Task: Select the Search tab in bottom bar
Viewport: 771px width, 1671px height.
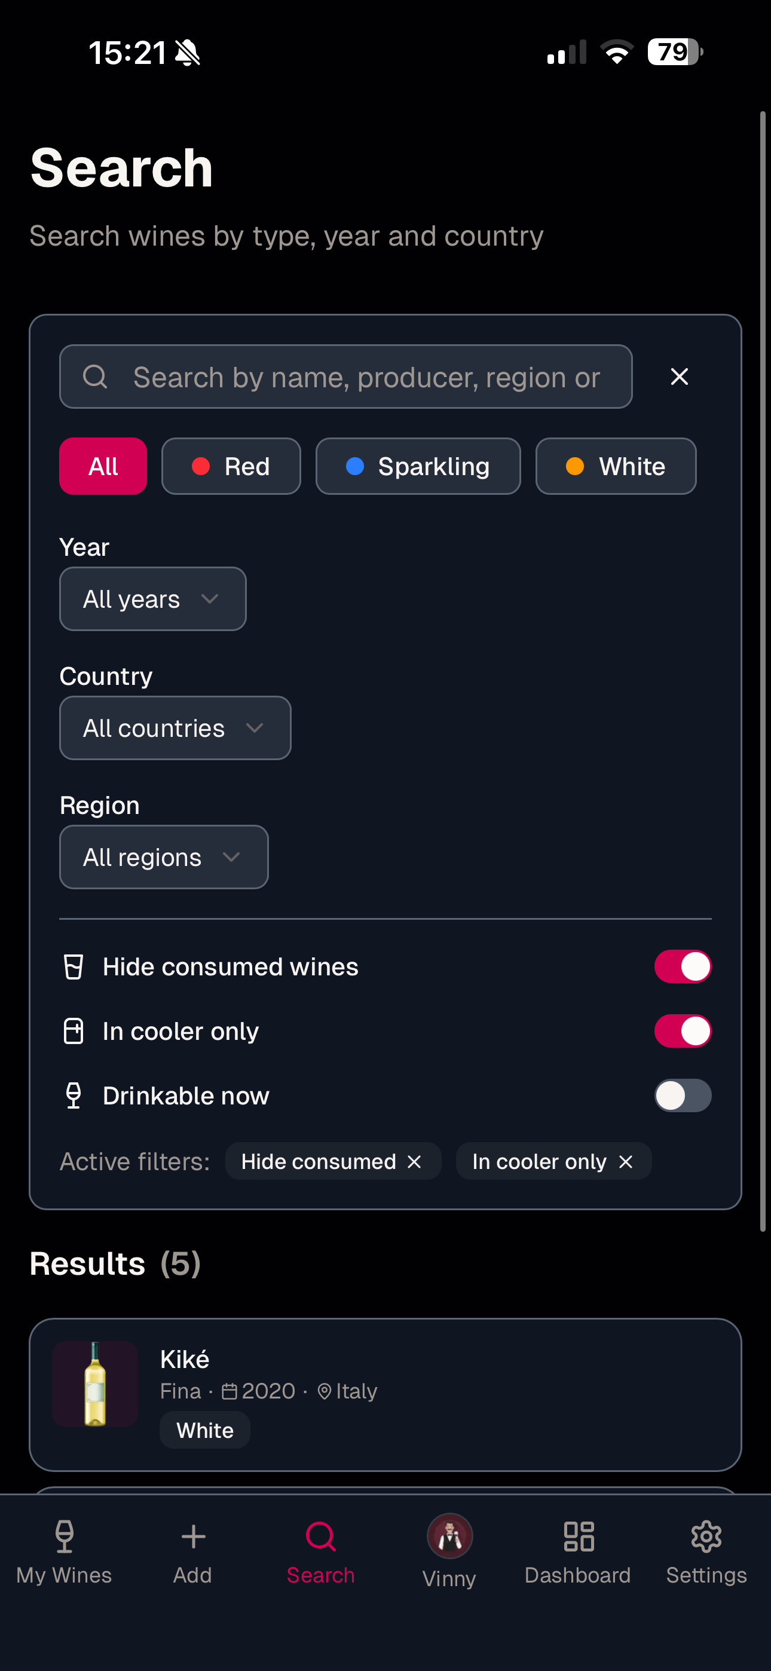Action: pyautogui.click(x=320, y=1551)
